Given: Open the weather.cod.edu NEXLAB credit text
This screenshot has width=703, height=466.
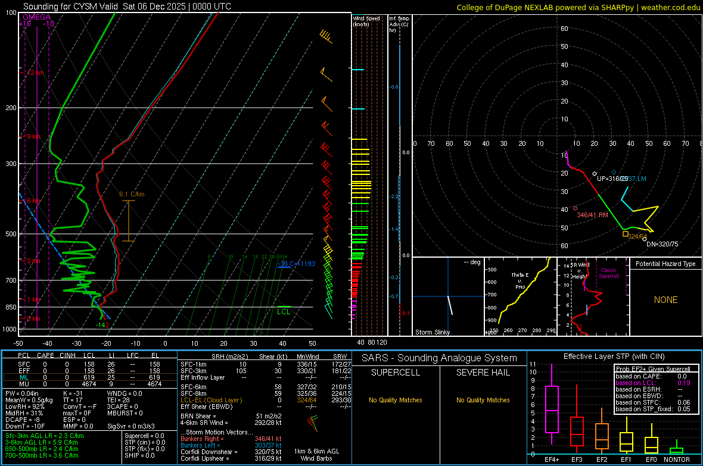Looking at the screenshot, I should (x=578, y=7).
